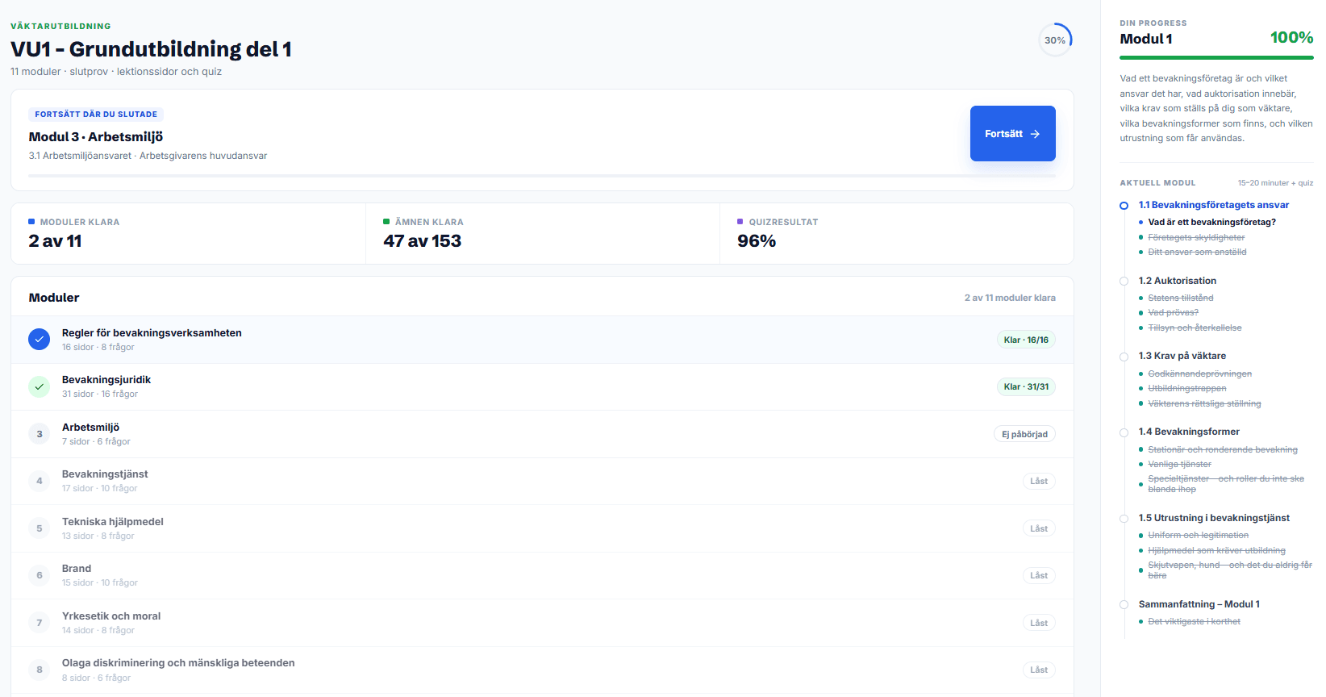
Task: Open the Arbetsmiljö module row
Action: (x=542, y=434)
